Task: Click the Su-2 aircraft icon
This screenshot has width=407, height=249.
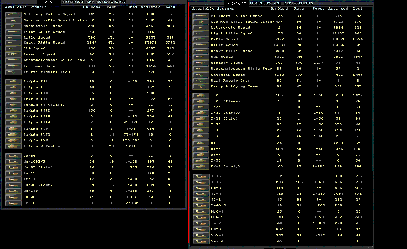Action: (201, 229)
